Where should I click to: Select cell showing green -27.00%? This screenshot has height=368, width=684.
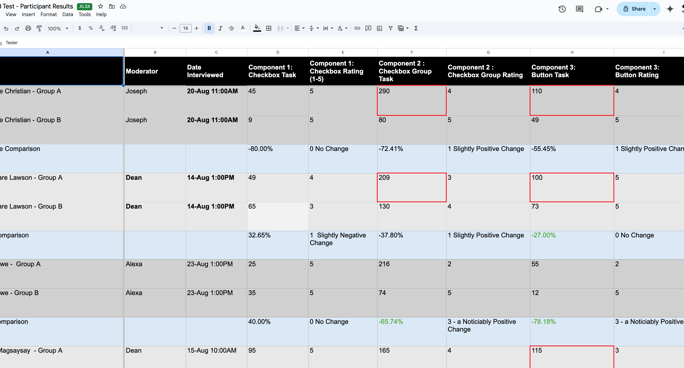point(572,245)
